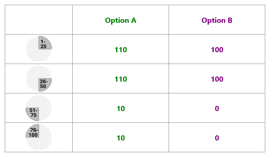Select the Option B column header
This screenshot has height=157, width=270.
217,20
